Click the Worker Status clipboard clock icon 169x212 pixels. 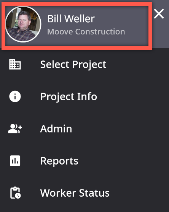click(15, 193)
